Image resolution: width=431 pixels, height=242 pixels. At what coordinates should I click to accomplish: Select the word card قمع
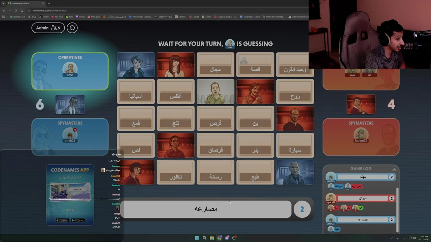coord(136,119)
